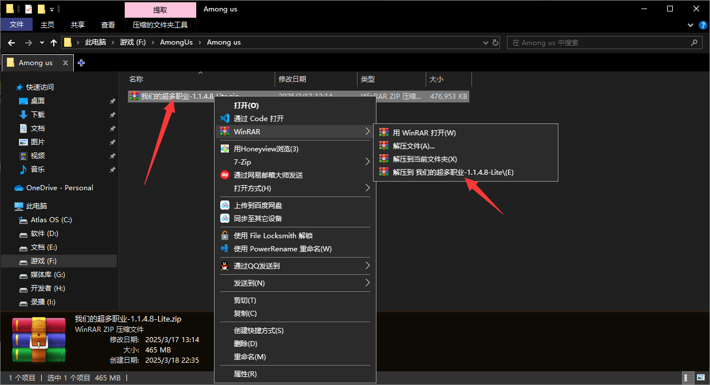Screen dimensions: 710x385
Task: Click AmongUs in the address breadcrumb
Action: click(176, 42)
